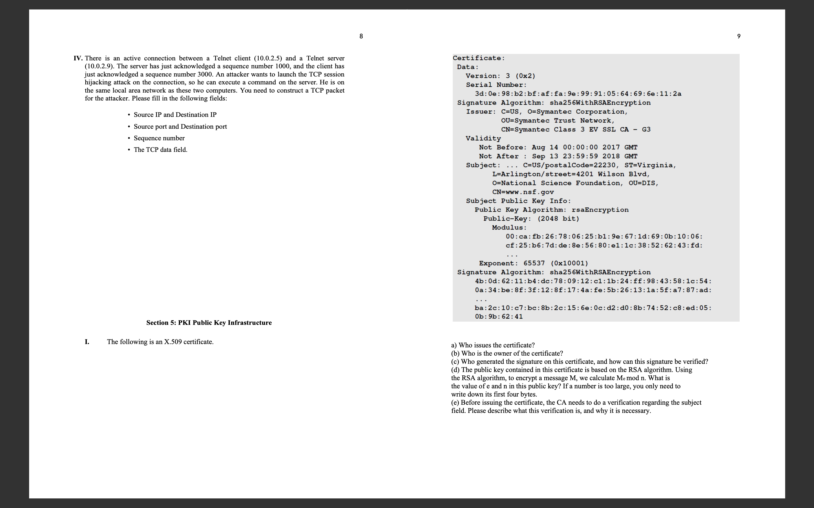Click the bullet 'The TCP data field'

pos(161,150)
